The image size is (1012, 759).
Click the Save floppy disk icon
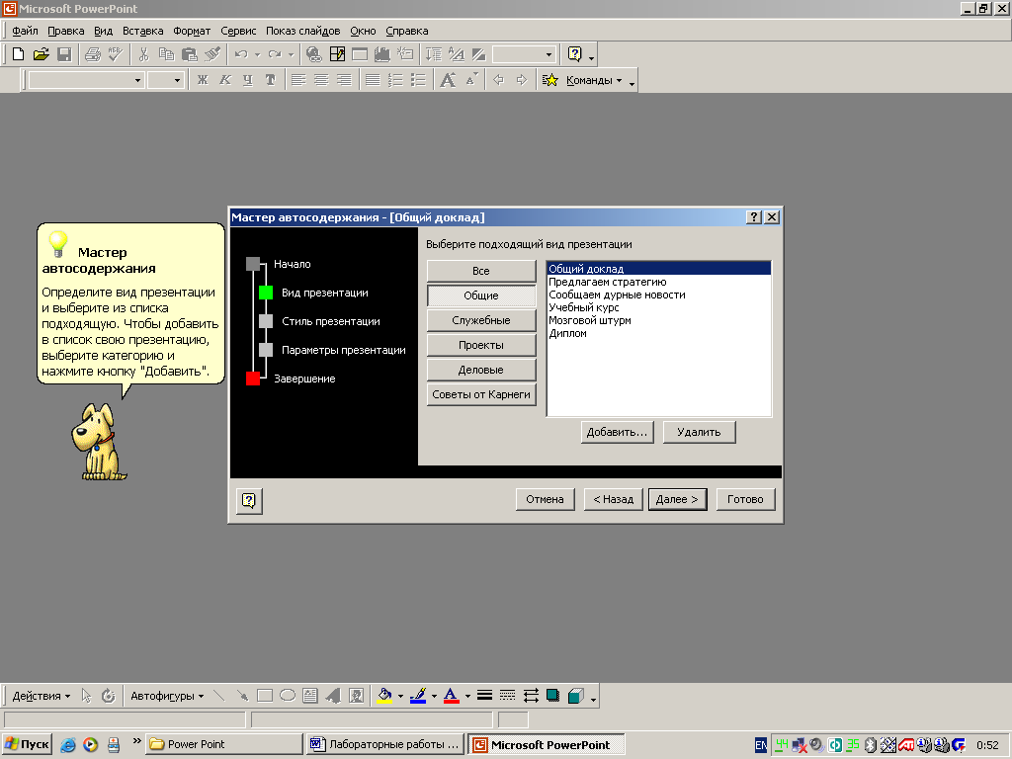64,54
